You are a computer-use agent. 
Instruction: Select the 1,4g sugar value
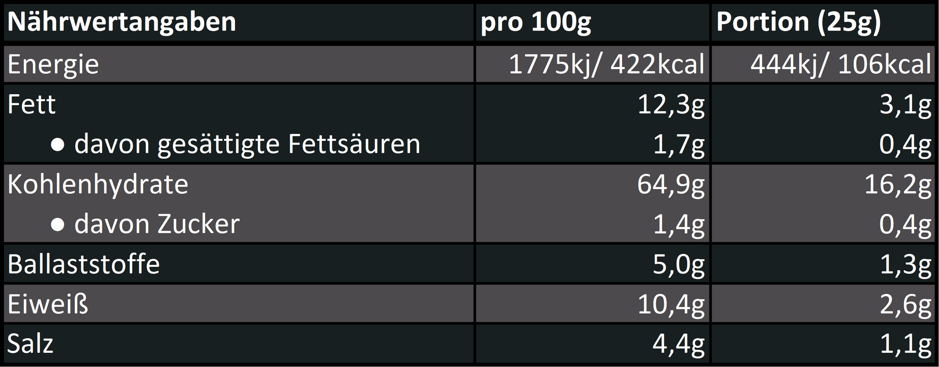click(679, 224)
